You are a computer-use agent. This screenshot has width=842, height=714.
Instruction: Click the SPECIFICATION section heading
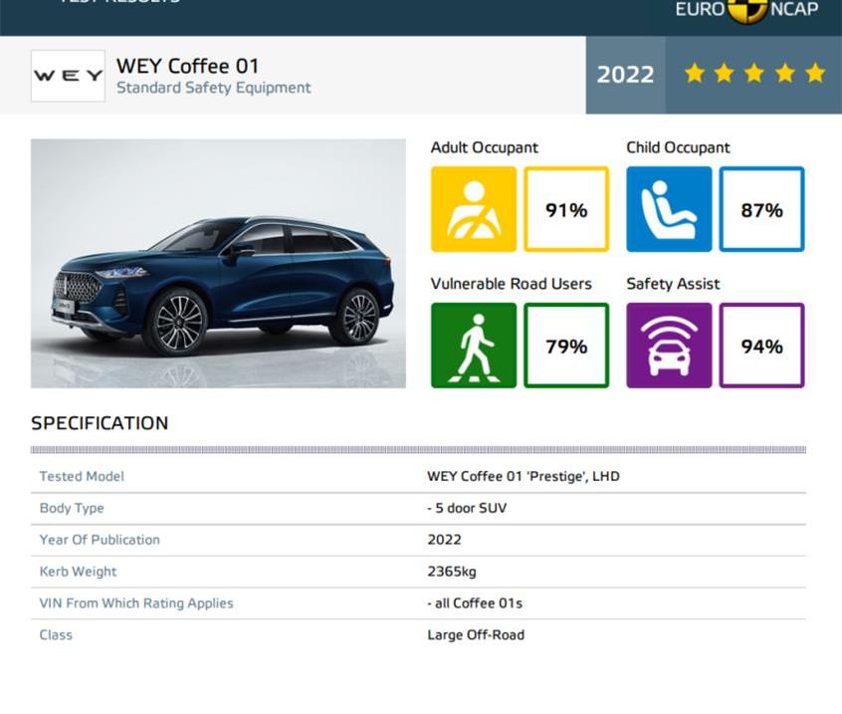pos(100,423)
